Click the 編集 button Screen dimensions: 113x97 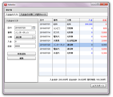[x=22, y=58]
